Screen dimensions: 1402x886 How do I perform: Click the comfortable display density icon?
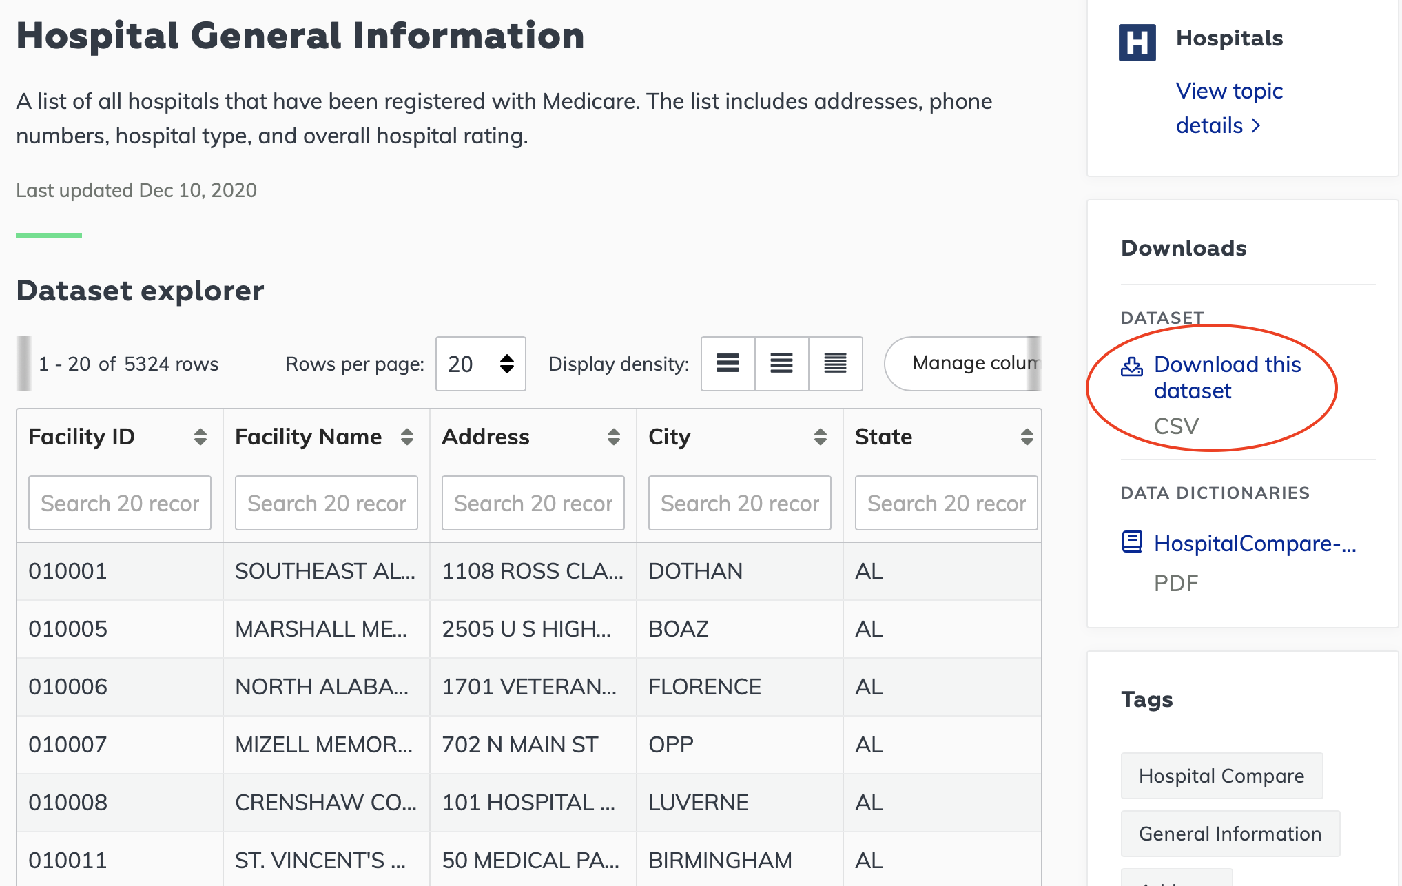coord(728,364)
